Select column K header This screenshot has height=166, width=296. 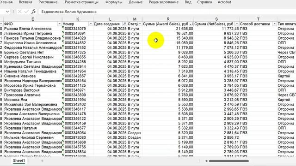click(x=78, y=19)
